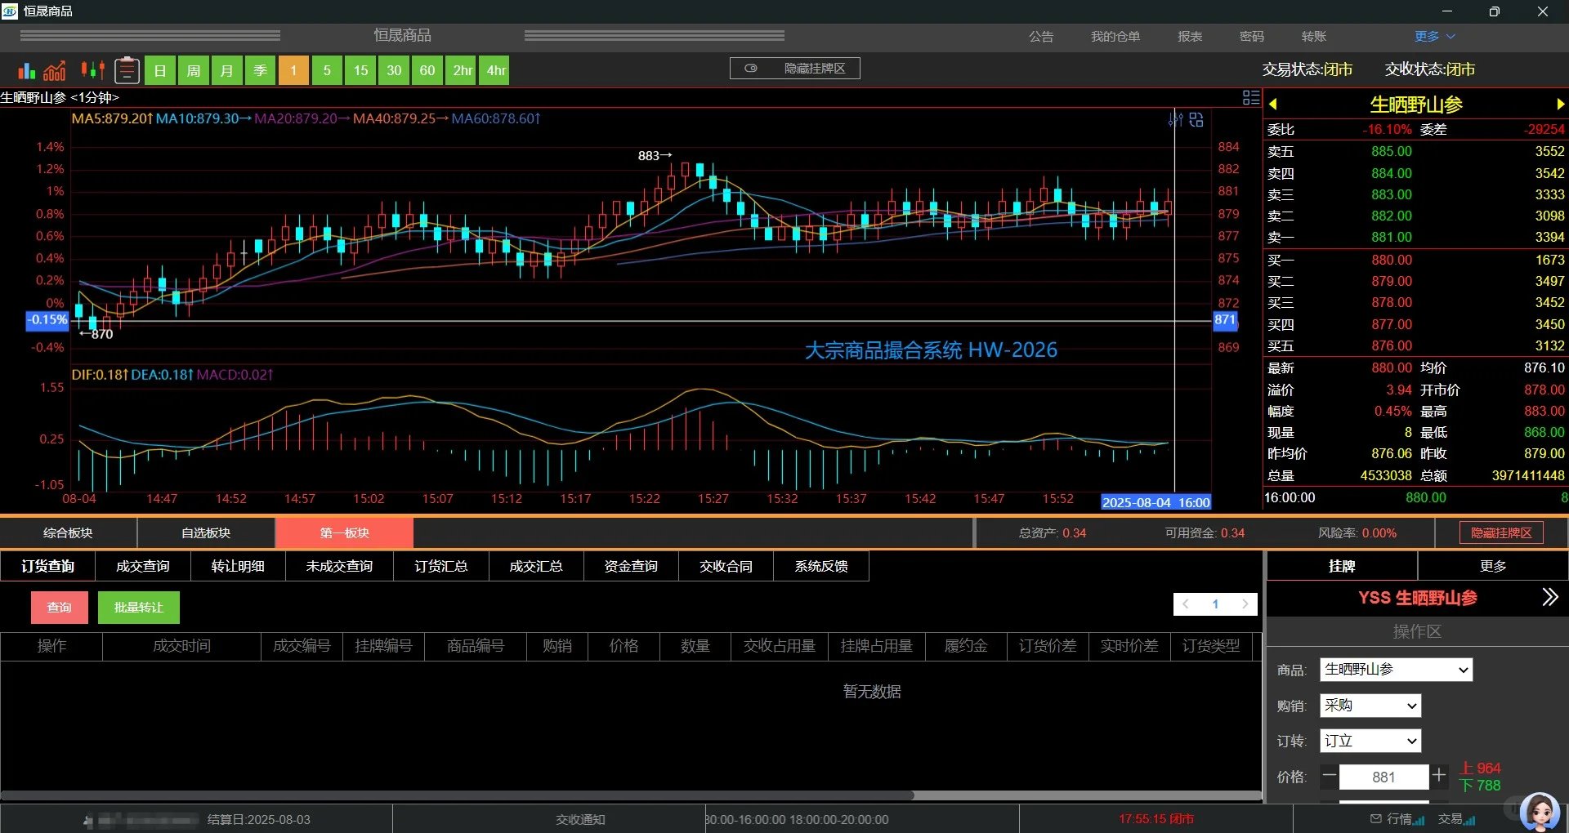Viewport: 1569px width, 833px height.
Task: Select the 挂牌 tab in order panel
Action: point(1342,566)
